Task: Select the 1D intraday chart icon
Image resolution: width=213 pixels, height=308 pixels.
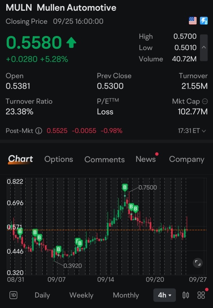Action: pos(13,295)
